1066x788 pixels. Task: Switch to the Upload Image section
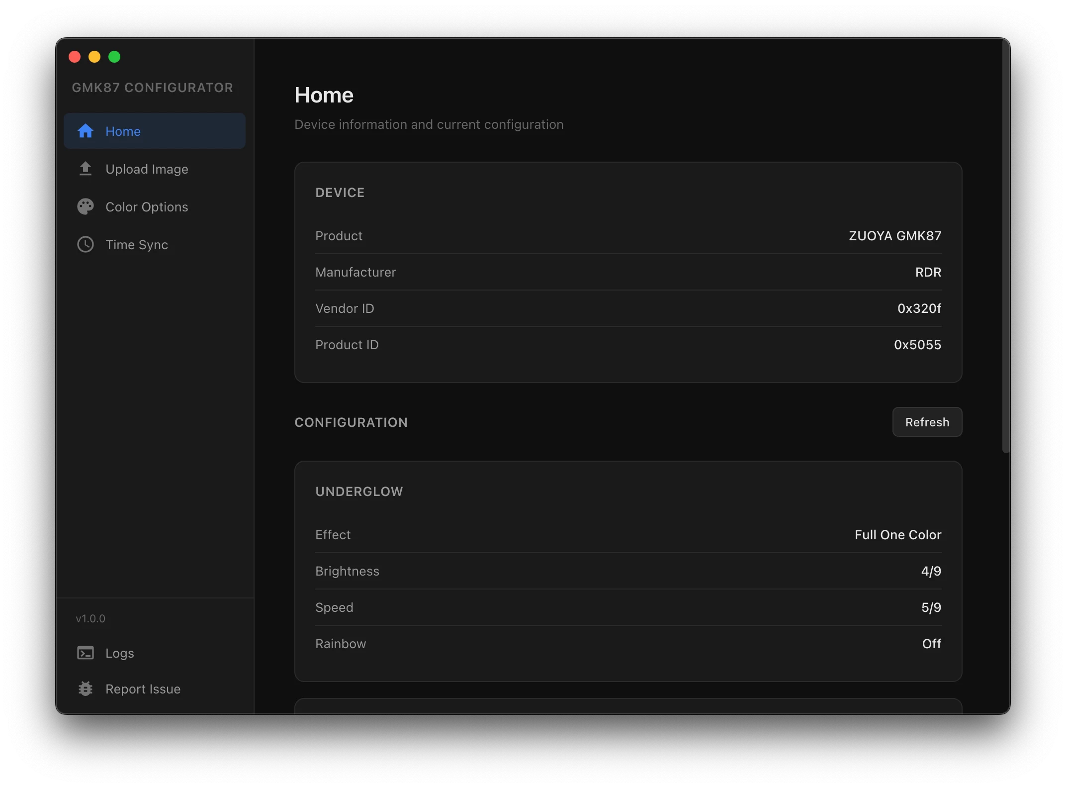pos(147,169)
